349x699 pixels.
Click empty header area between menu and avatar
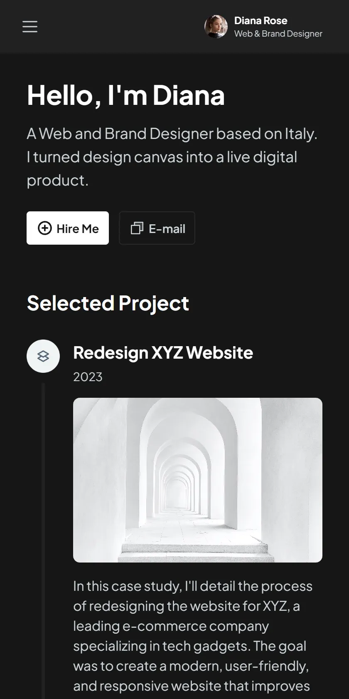(x=120, y=27)
